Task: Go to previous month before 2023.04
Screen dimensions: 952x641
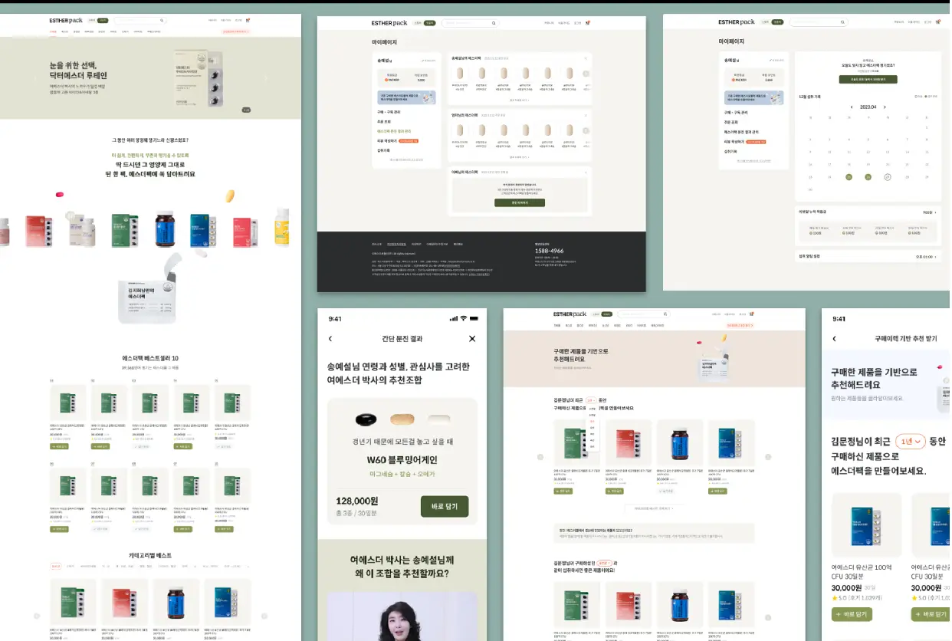Action: pos(851,107)
